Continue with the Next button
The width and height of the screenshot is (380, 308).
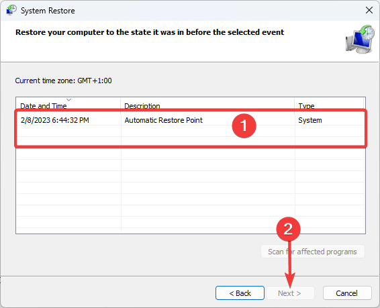click(x=290, y=293)
